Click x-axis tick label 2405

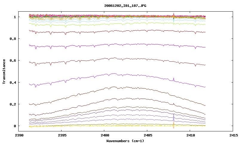tap(148, 135)
